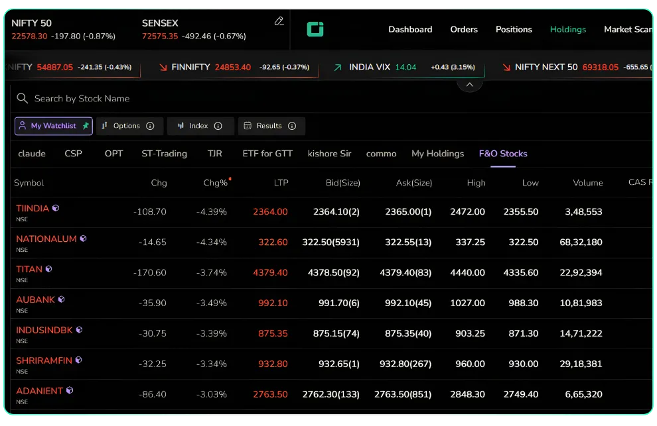Click the Bid(Size) column header
The height and width of the screenshot is (426, 657).
[x=342, y=183]
